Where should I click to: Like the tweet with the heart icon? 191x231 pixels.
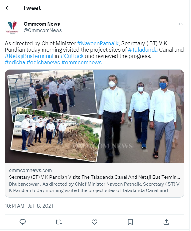coord(95,222)
